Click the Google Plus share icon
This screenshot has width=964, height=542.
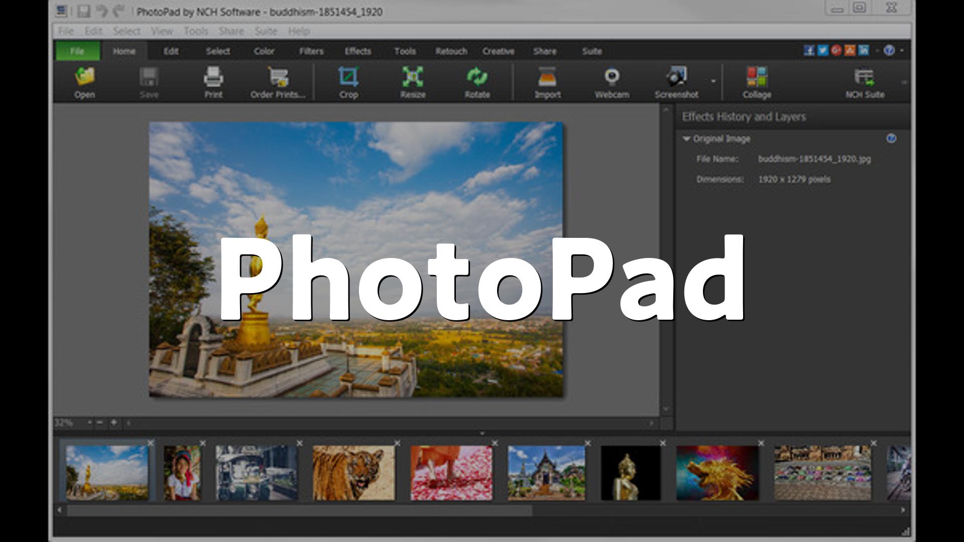coord(836,50)
